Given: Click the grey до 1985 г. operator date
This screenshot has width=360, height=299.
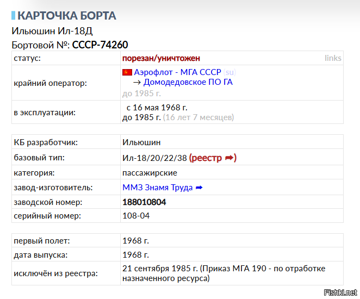Looking at the screenshot, I should tap(141, 94).
